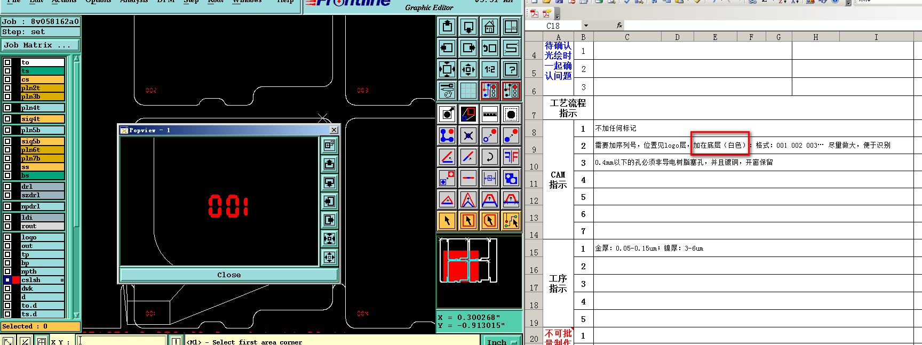Click the octagon pad with dashed border icon
This screenshot has height=345, width=922.
click(511, 114)
